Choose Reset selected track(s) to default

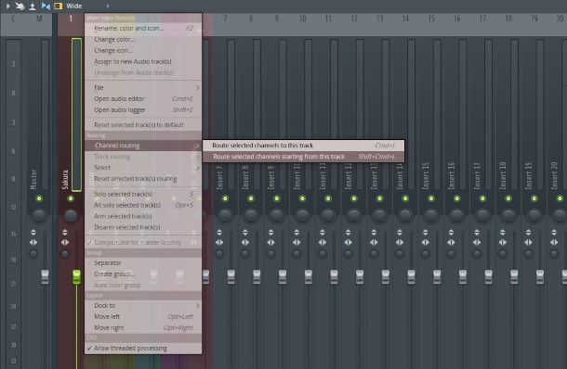[143, 125]
